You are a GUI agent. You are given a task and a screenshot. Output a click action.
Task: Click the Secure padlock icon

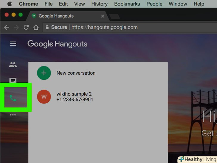point(47,27)
